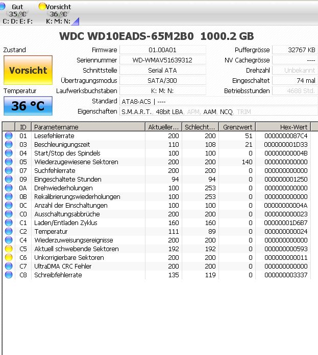The height and width of the screenshot is (355, 318).
Task: Select the Lesefehlerrate parameter name
Action: tap(54, 136)
